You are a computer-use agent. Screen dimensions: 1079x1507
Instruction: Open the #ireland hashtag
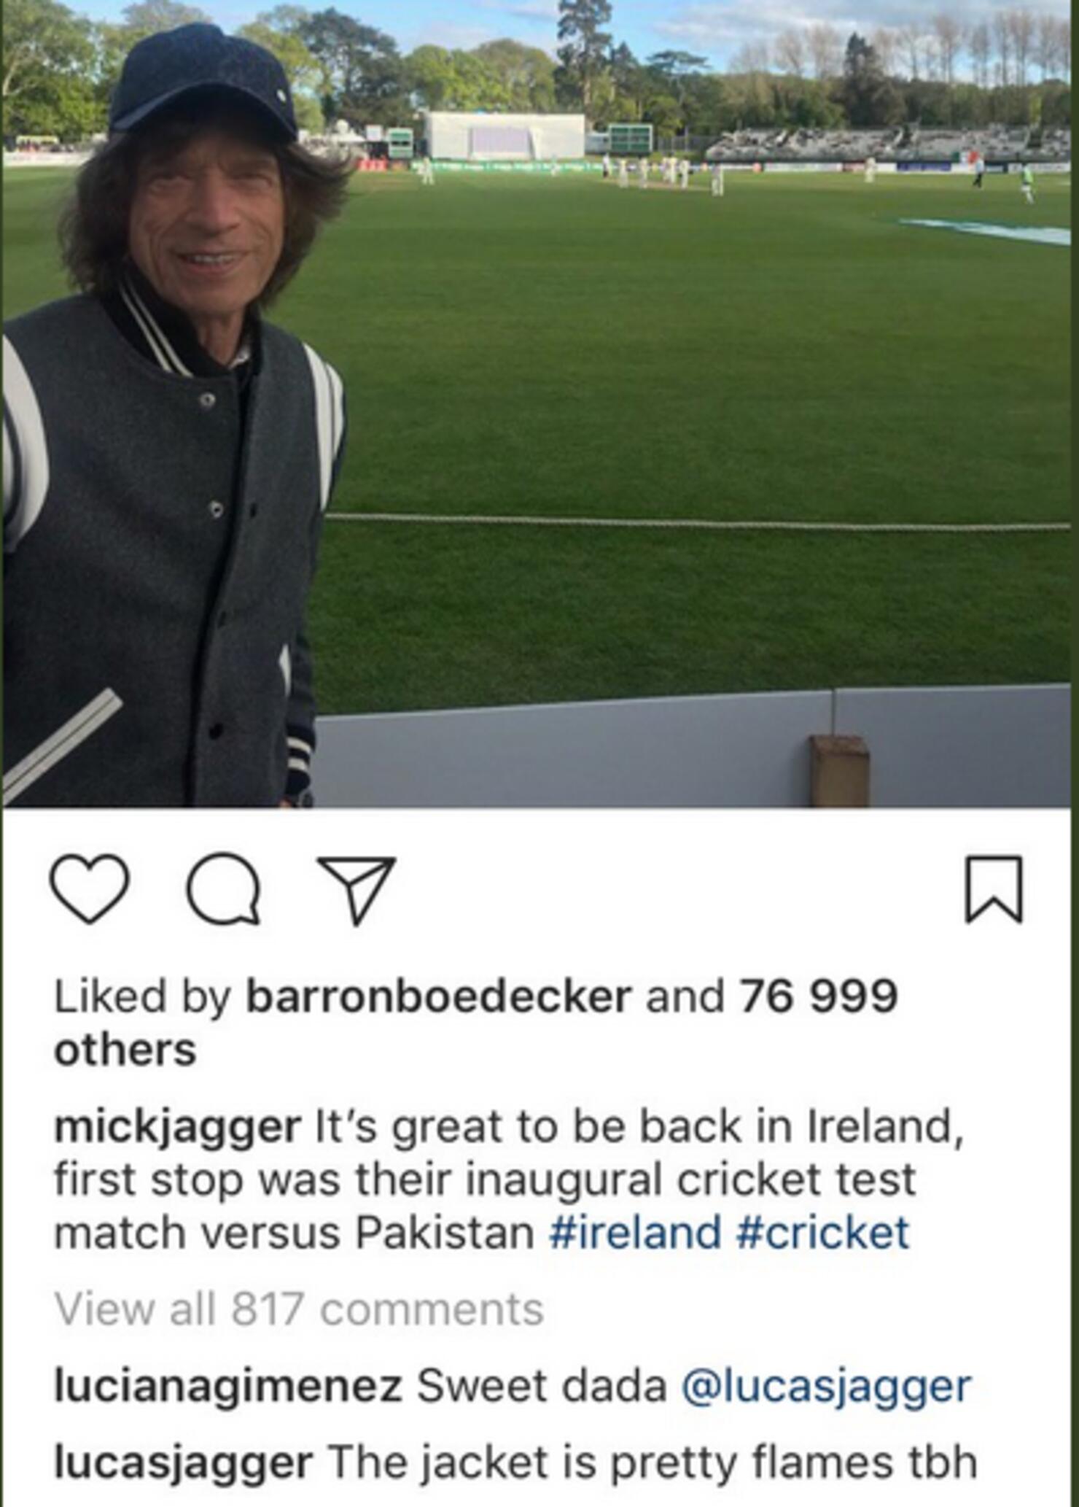tap(635, 1233)
